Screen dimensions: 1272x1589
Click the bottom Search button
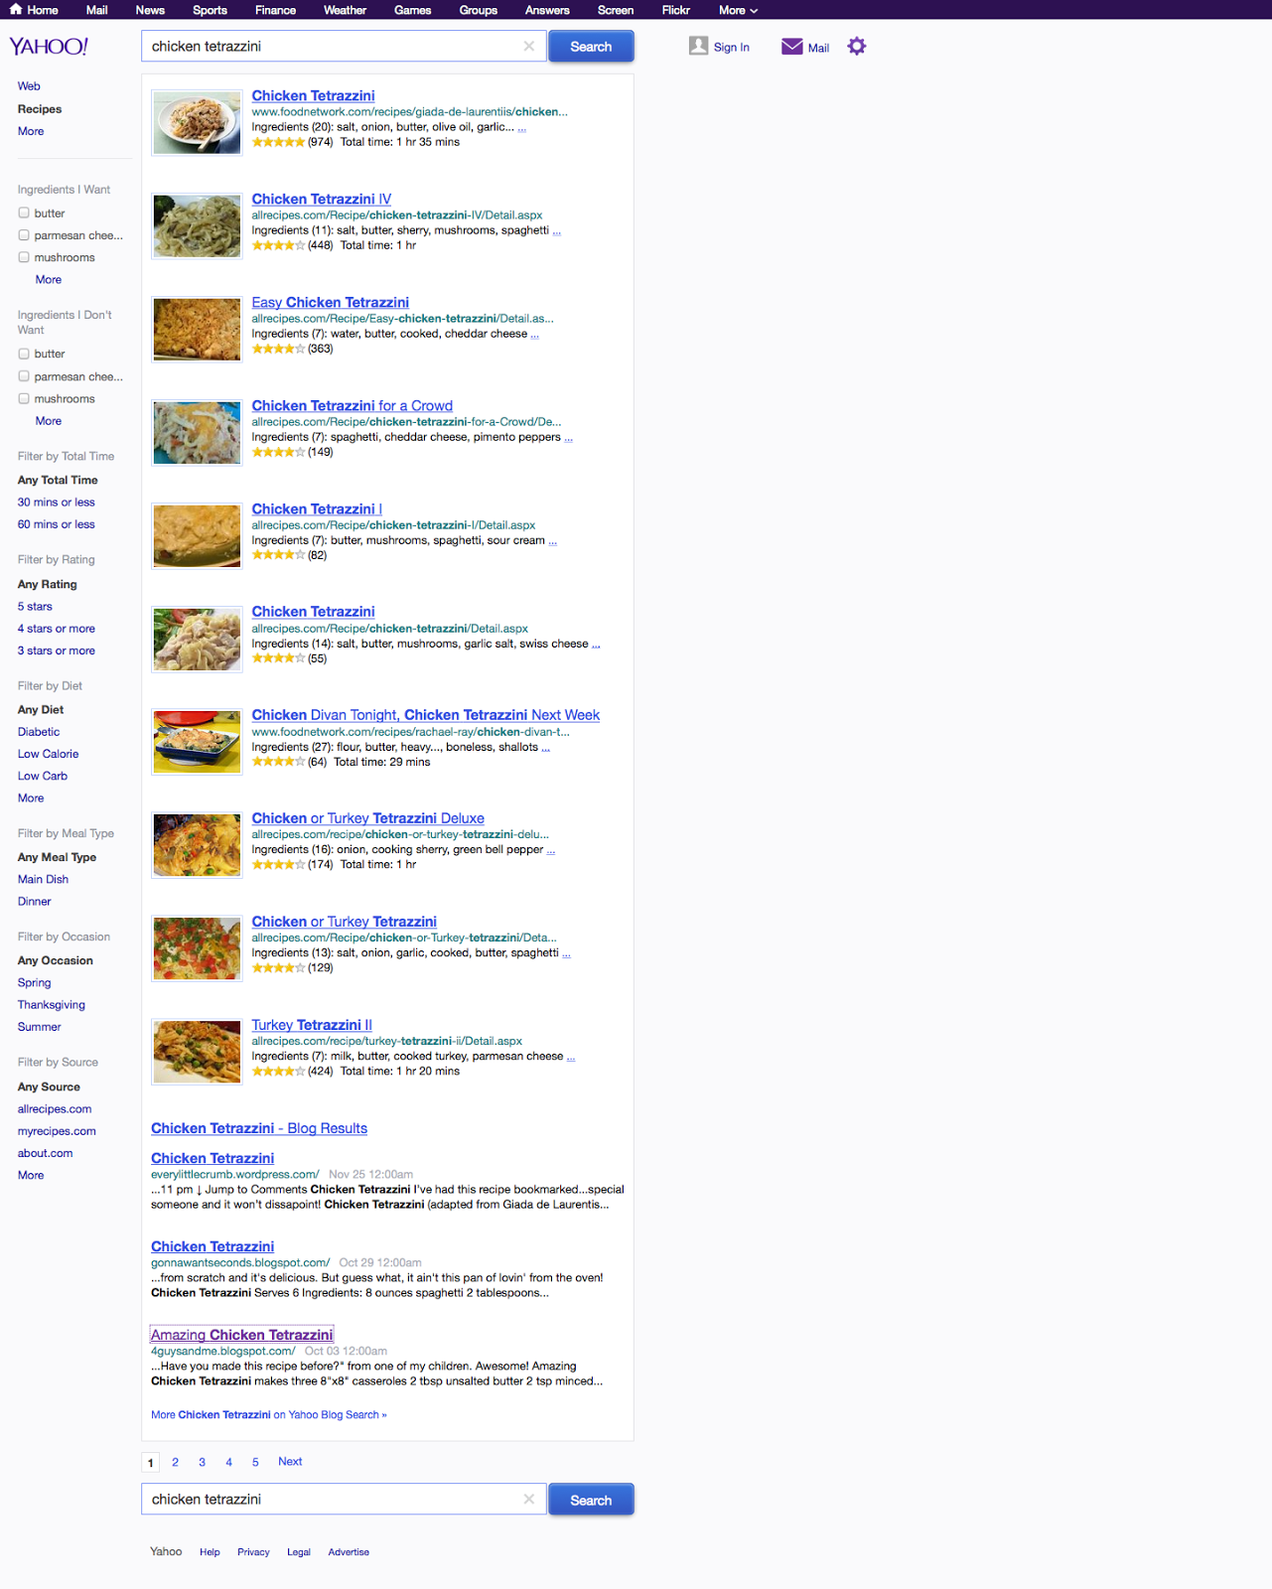591,1501
